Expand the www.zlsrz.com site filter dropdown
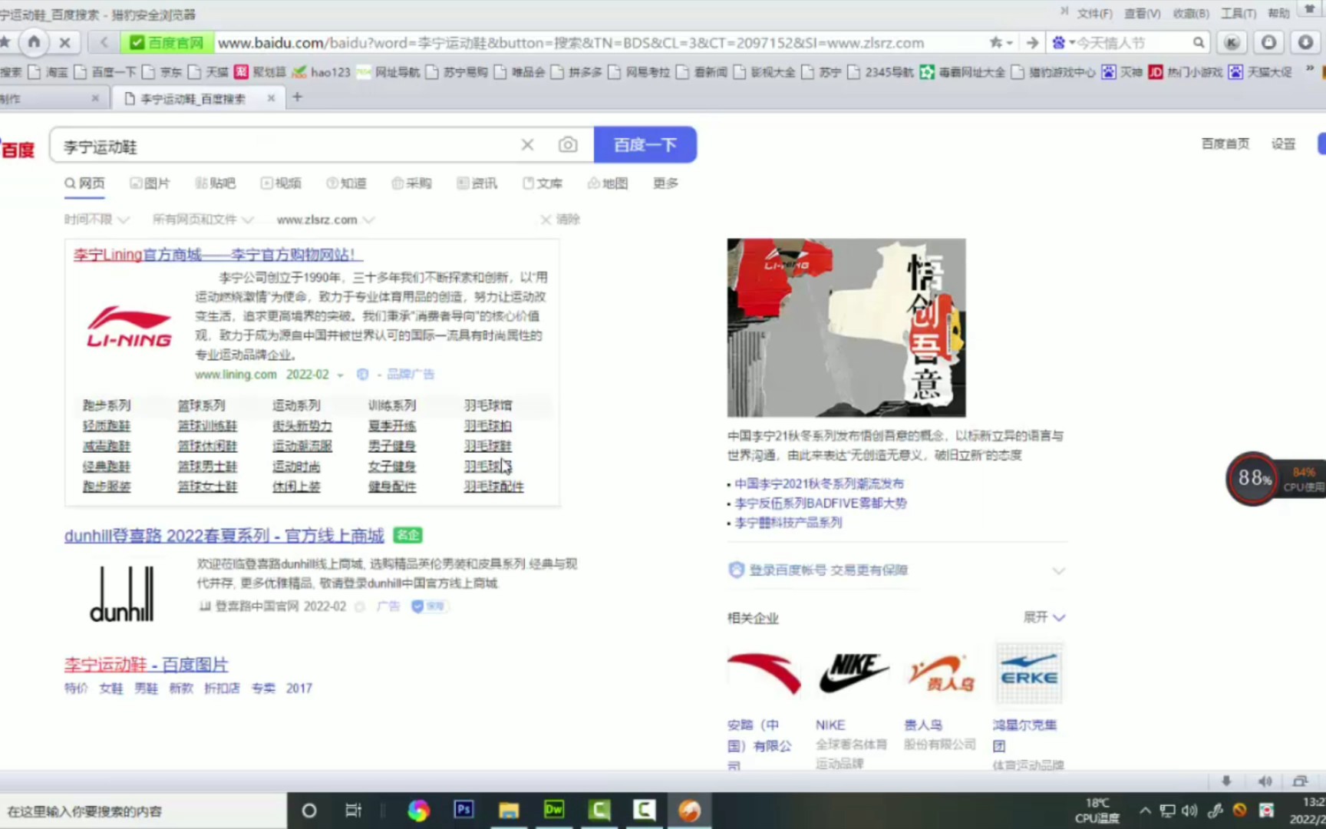Image resolution: width=1326 pixels, height=829 pixels. click(325, 220)
